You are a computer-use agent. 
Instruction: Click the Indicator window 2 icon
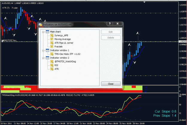48,58
